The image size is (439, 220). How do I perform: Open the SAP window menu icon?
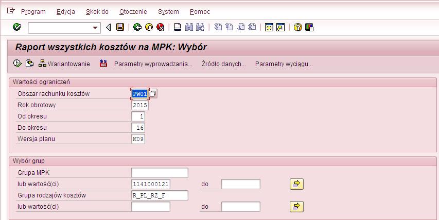click(11, 11)
